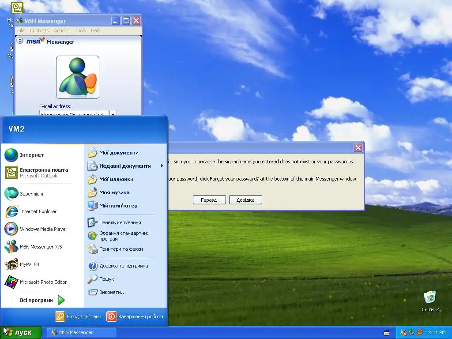The width and height of the screenshot is (452, 339).
Task: Launch Supermium from Start menu
Action: point(11,194)
